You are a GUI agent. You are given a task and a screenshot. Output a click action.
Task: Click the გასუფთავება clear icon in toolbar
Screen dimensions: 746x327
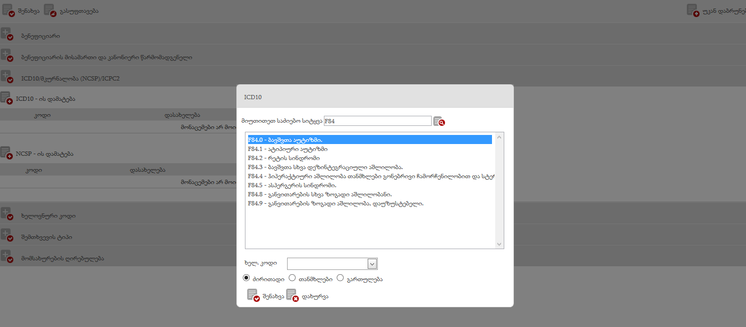[50, 11]
